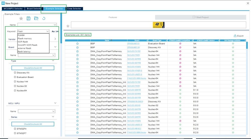The width and height of the screenshot is (251, 139).
Task: Open the STM32L552E-EV board link
Action: 133,44
